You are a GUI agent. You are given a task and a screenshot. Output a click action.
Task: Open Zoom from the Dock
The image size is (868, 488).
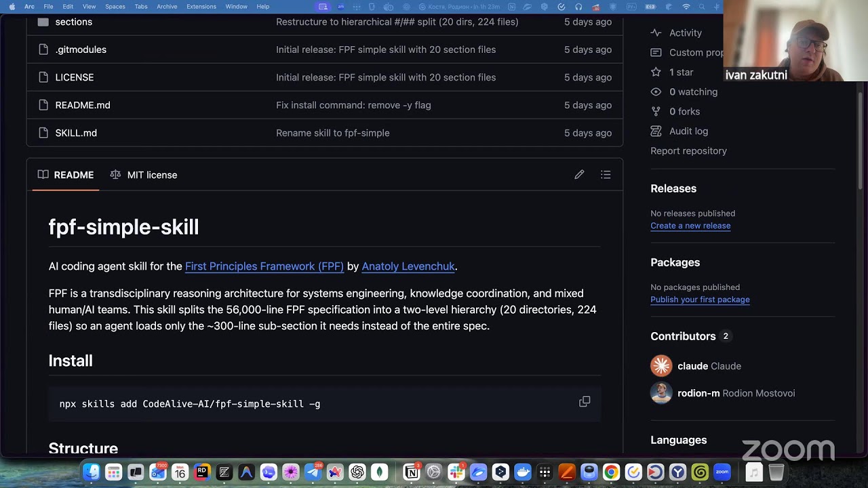point(722,472)
